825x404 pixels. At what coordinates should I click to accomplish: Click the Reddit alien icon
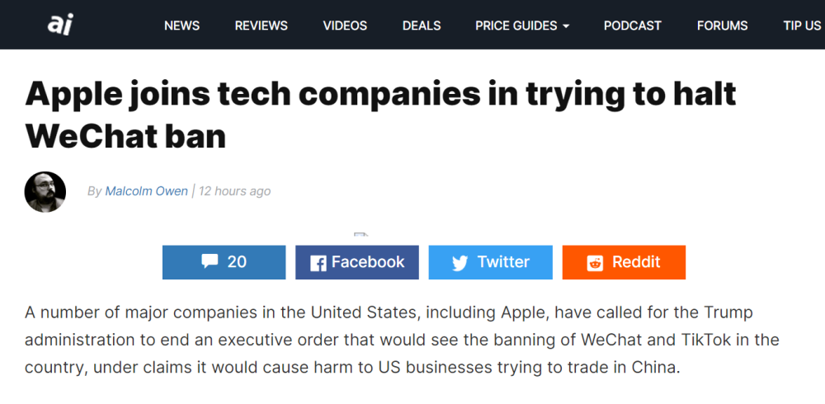click(595, 262)
